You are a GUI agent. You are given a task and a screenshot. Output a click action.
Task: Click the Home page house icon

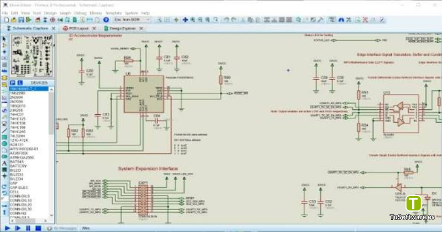point(38,20)
